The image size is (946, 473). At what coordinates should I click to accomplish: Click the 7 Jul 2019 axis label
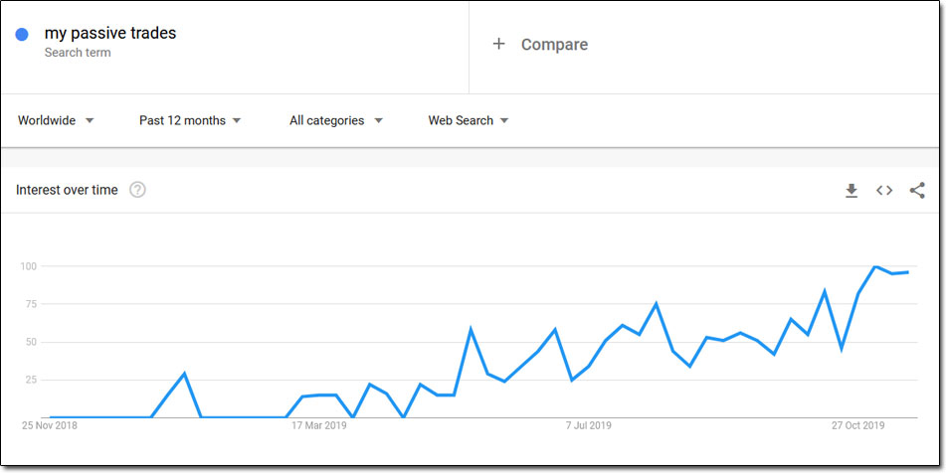pyautogui.click(x=588, y=426)
